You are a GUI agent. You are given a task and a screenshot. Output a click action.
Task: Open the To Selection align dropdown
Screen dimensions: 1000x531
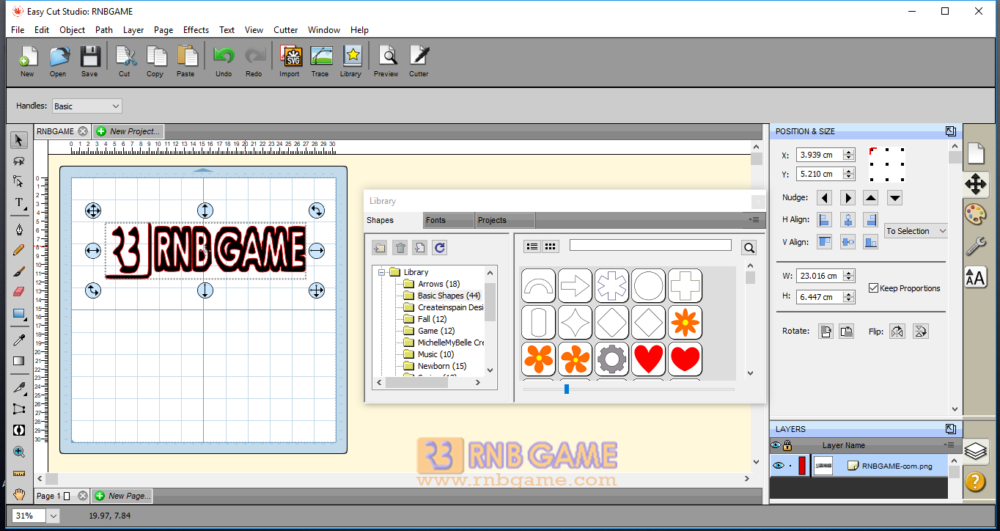point(916,231)
